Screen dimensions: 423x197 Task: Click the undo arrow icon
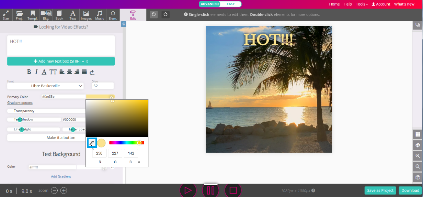[x=154, y=14]
